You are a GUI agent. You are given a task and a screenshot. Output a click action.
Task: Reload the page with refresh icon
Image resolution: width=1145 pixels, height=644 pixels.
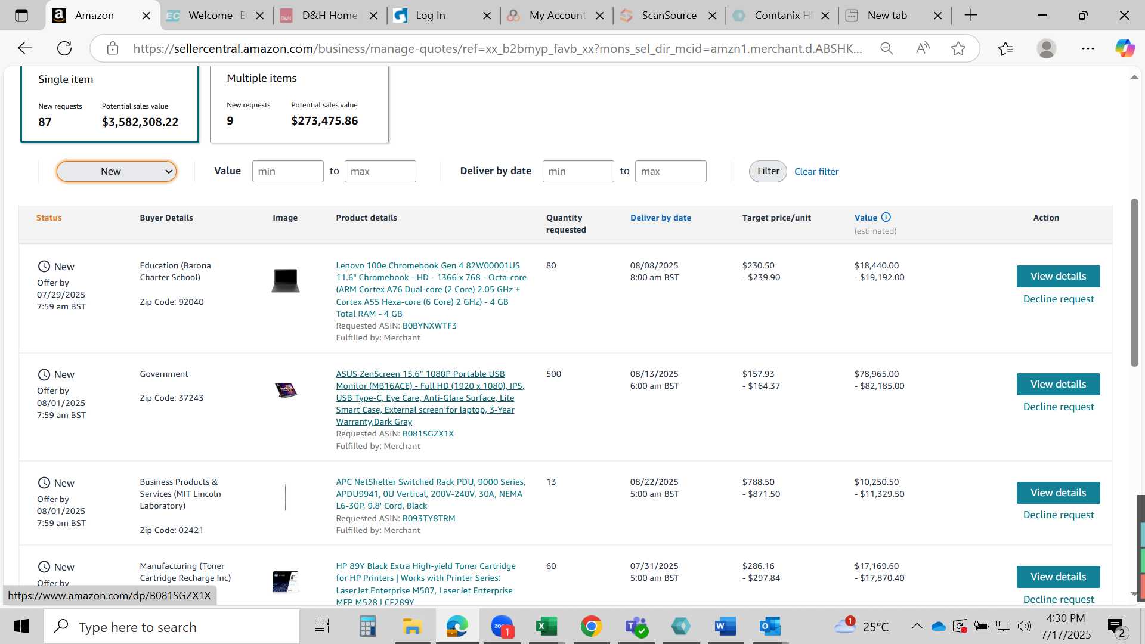tap(64, 48)
